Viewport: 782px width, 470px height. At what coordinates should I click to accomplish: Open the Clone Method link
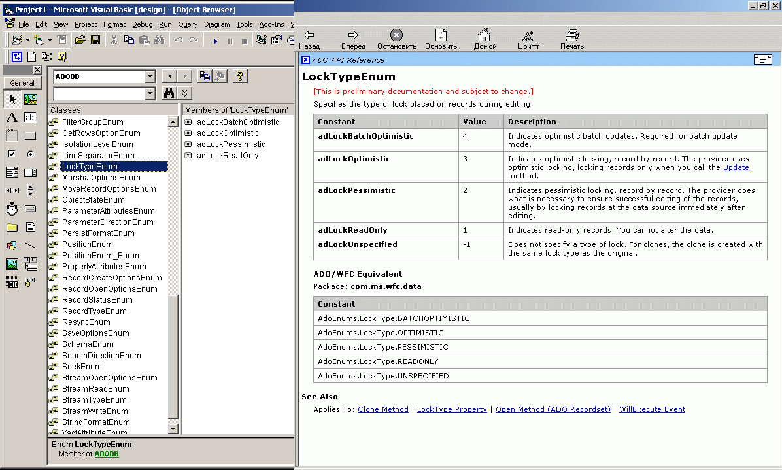coord(383,409)
